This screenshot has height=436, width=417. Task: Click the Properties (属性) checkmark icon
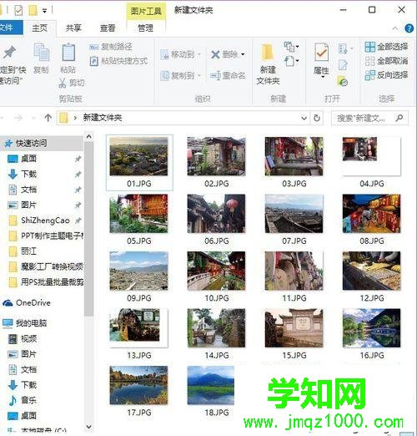pos(322,52)
